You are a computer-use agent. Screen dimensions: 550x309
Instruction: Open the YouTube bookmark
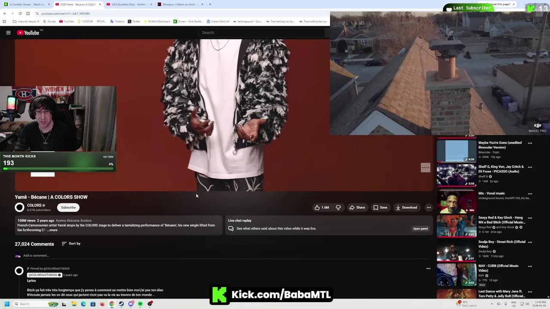point(67,21)
